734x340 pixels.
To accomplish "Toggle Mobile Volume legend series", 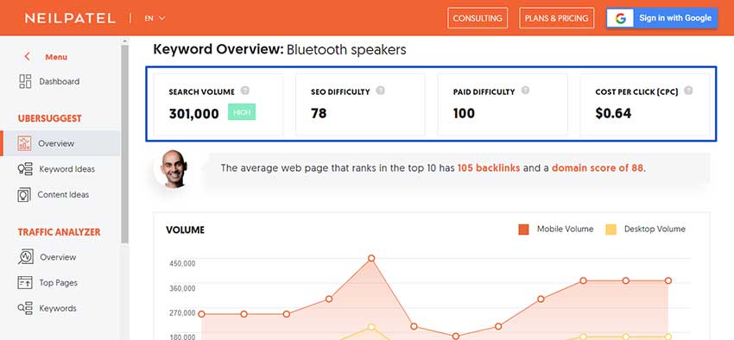I will click(x=555, y=230).
